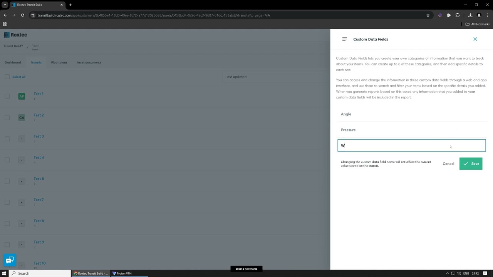The width and height of the screenshot is (493, 277).
Task: Reload the browser page
Action: 22,15
